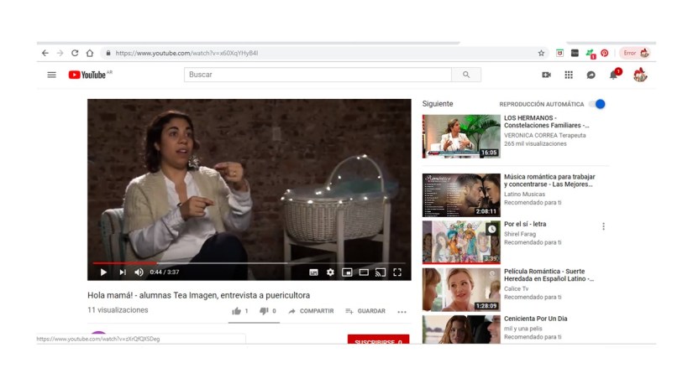Click the browser forward arrow
693x389 pixels.
[x=60, y=53]
